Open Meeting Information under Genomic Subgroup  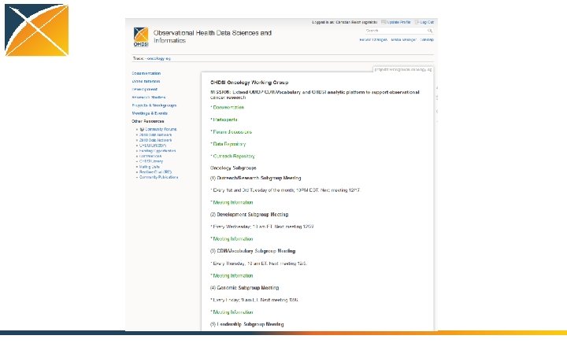click(x=233, y=312)
